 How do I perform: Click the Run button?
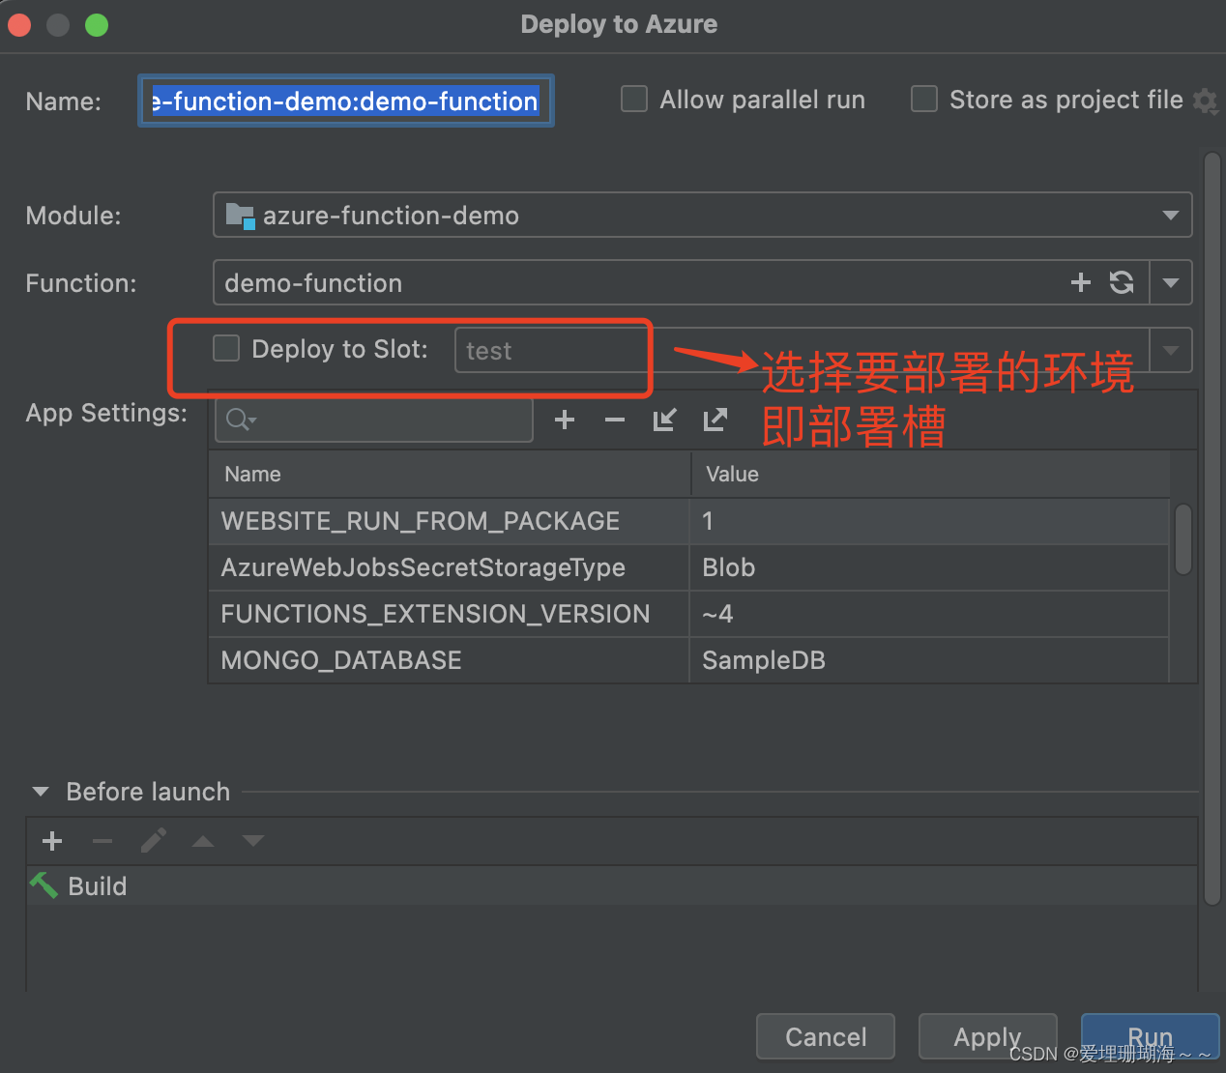[x=1150, y=1036]
